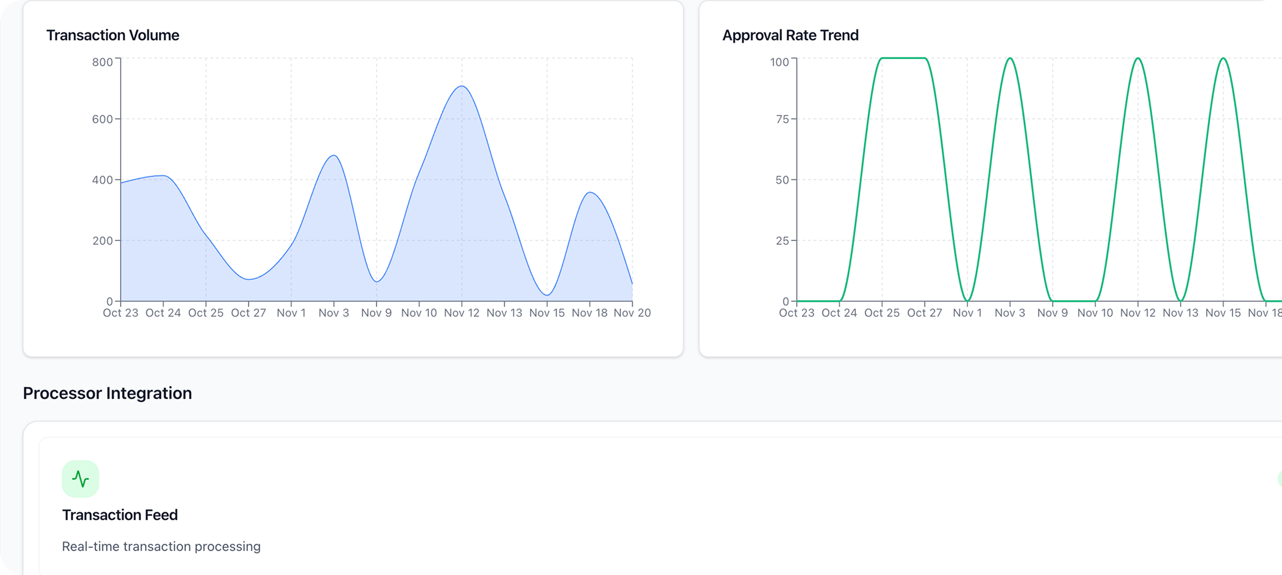Click Oct 25 label on Approval Rate axis
Screen dimensions: 1282x575
pos(881,313)
